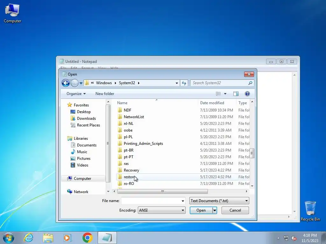Click the blue Help icon

click(247, 94)
